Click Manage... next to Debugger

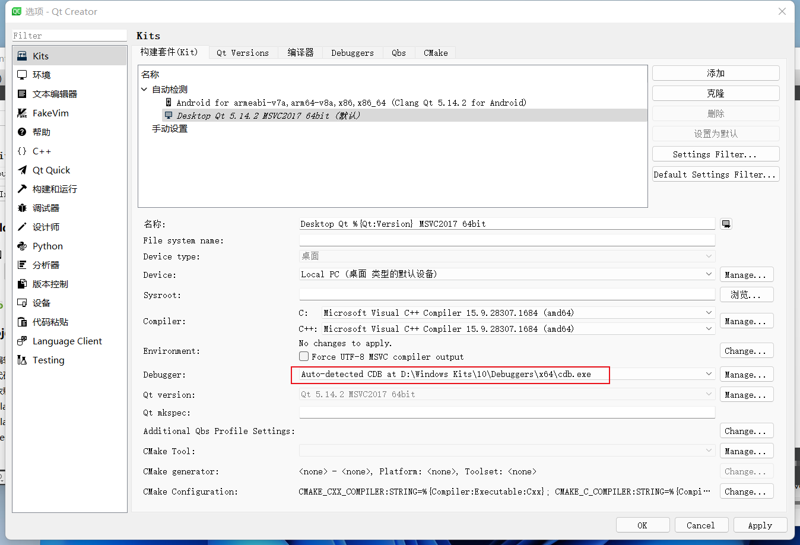747,375
